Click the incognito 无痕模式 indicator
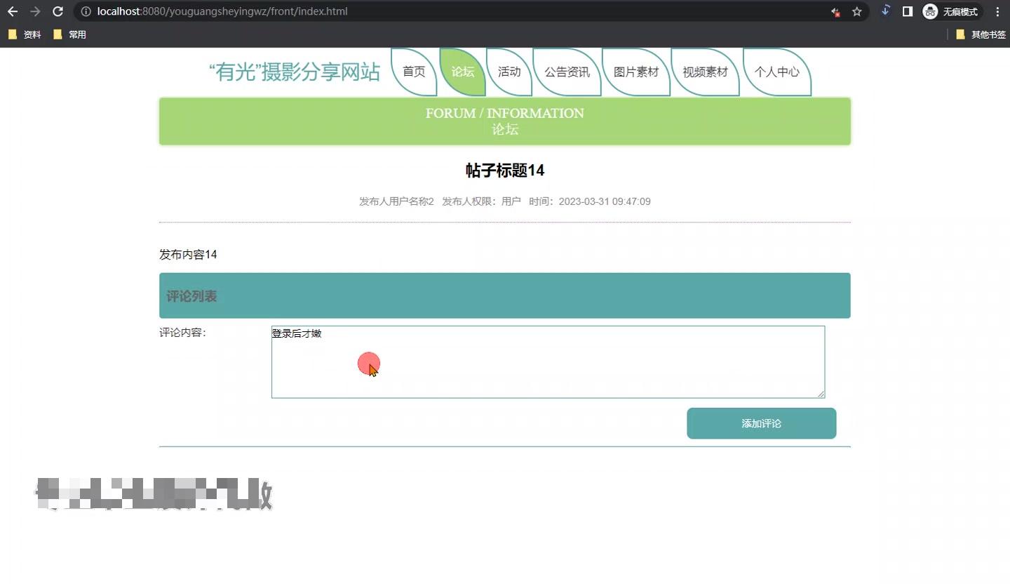Image resolution: width=1010 pixels, height=584 pixels. (x=952, y=11)
